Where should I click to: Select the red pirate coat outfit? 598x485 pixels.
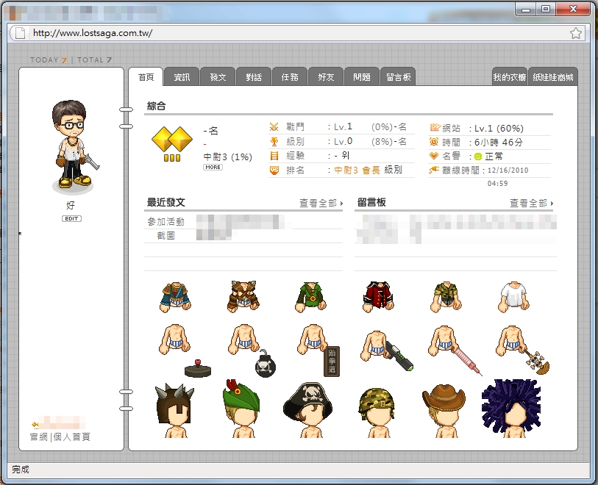pos(378,295)
